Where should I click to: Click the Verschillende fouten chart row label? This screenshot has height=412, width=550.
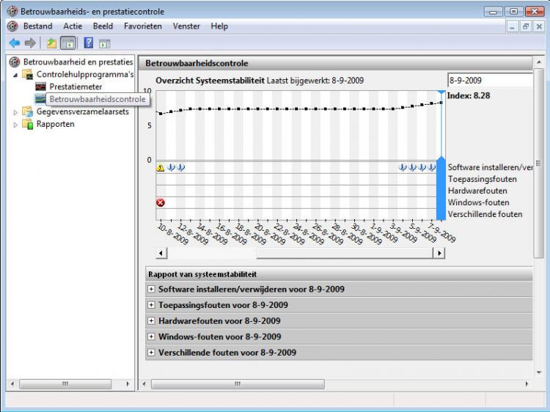click(485, 214)
